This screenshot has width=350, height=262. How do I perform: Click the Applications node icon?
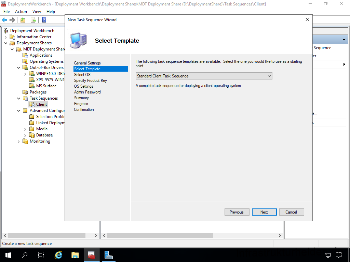25,55
